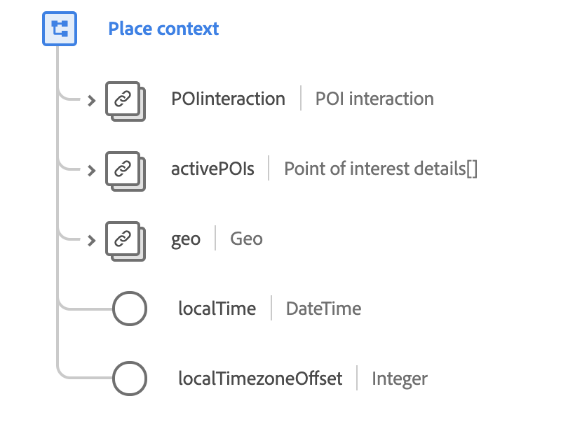Select the localTime field name

(x=217, y=309)
